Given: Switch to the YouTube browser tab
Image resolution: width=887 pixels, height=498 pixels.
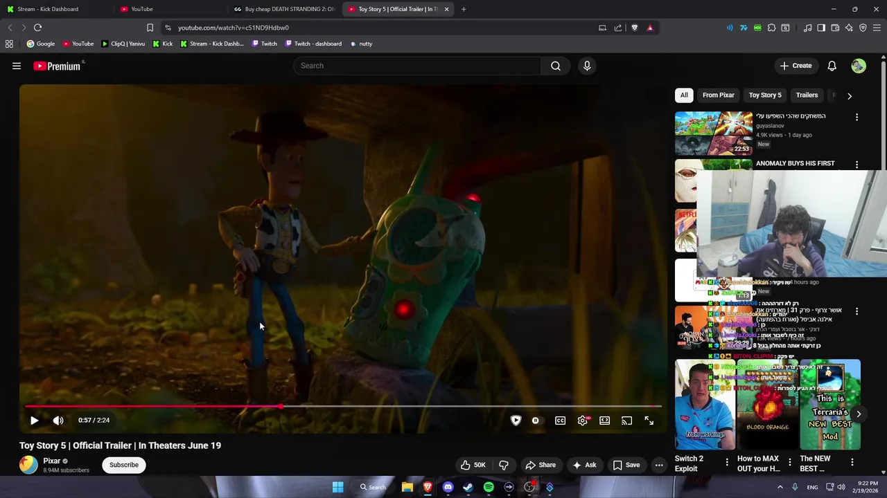Looking at the screenshot, I should pyautogui.click(x=170, y=9).
